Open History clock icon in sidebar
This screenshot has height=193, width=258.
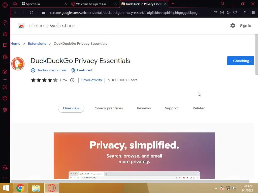click(5, 87)
